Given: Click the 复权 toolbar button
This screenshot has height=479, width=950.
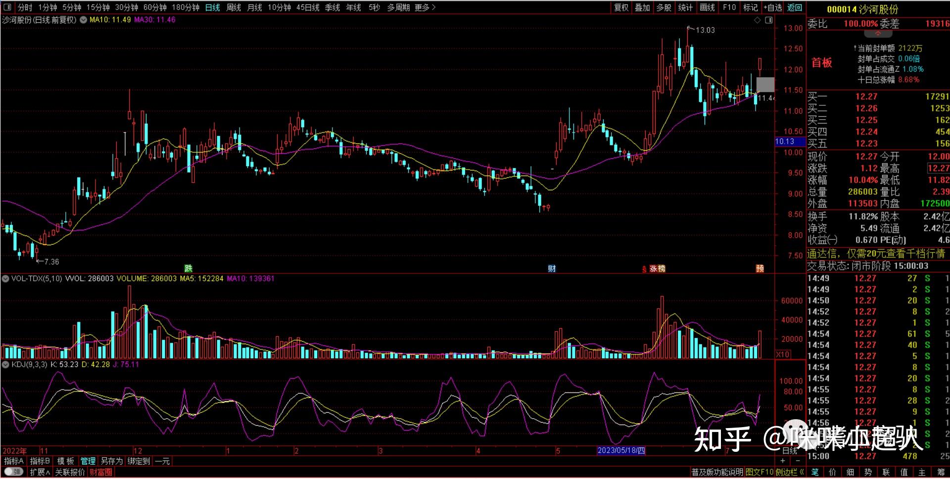Looking at the screenshot, I should (x=621, y=7).
